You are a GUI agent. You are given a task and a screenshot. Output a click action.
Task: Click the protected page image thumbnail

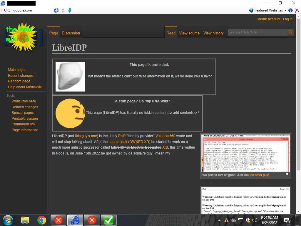pyautogui.click(x=70, y=77)
